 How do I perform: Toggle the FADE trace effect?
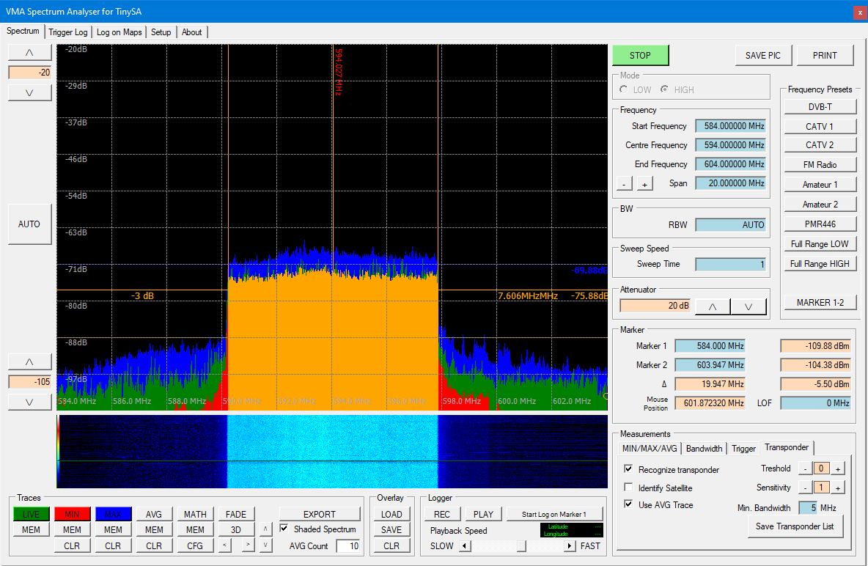tap(236, 514)
